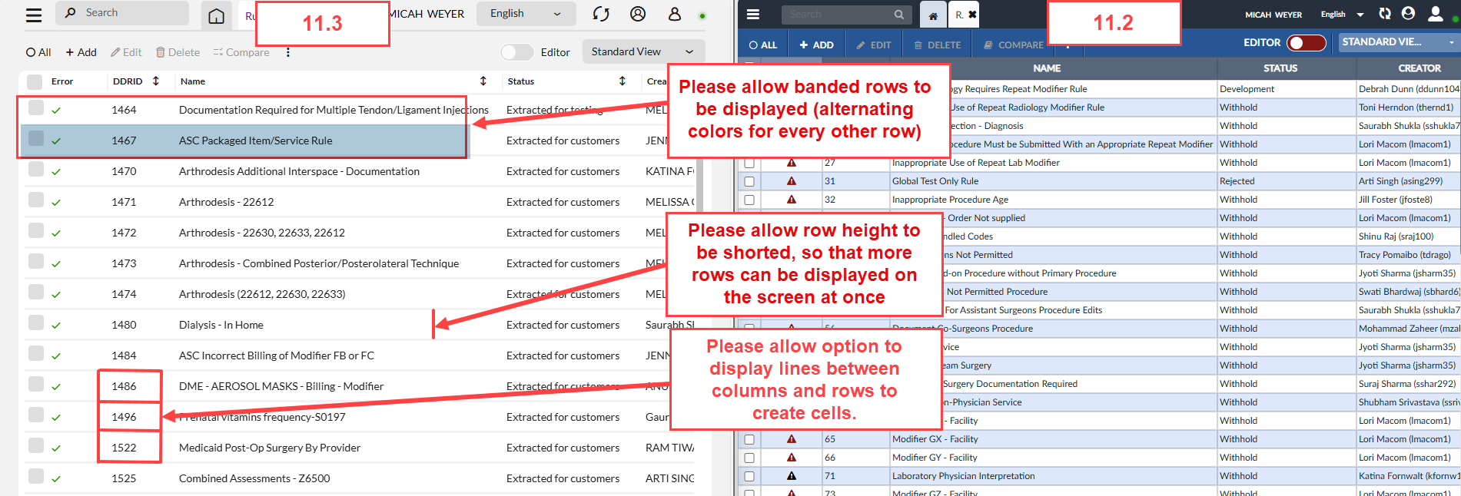Select the 'Laboratory Physician Interpretation' row
This screenshot has width=1461, height=496.
[1098, 476]
